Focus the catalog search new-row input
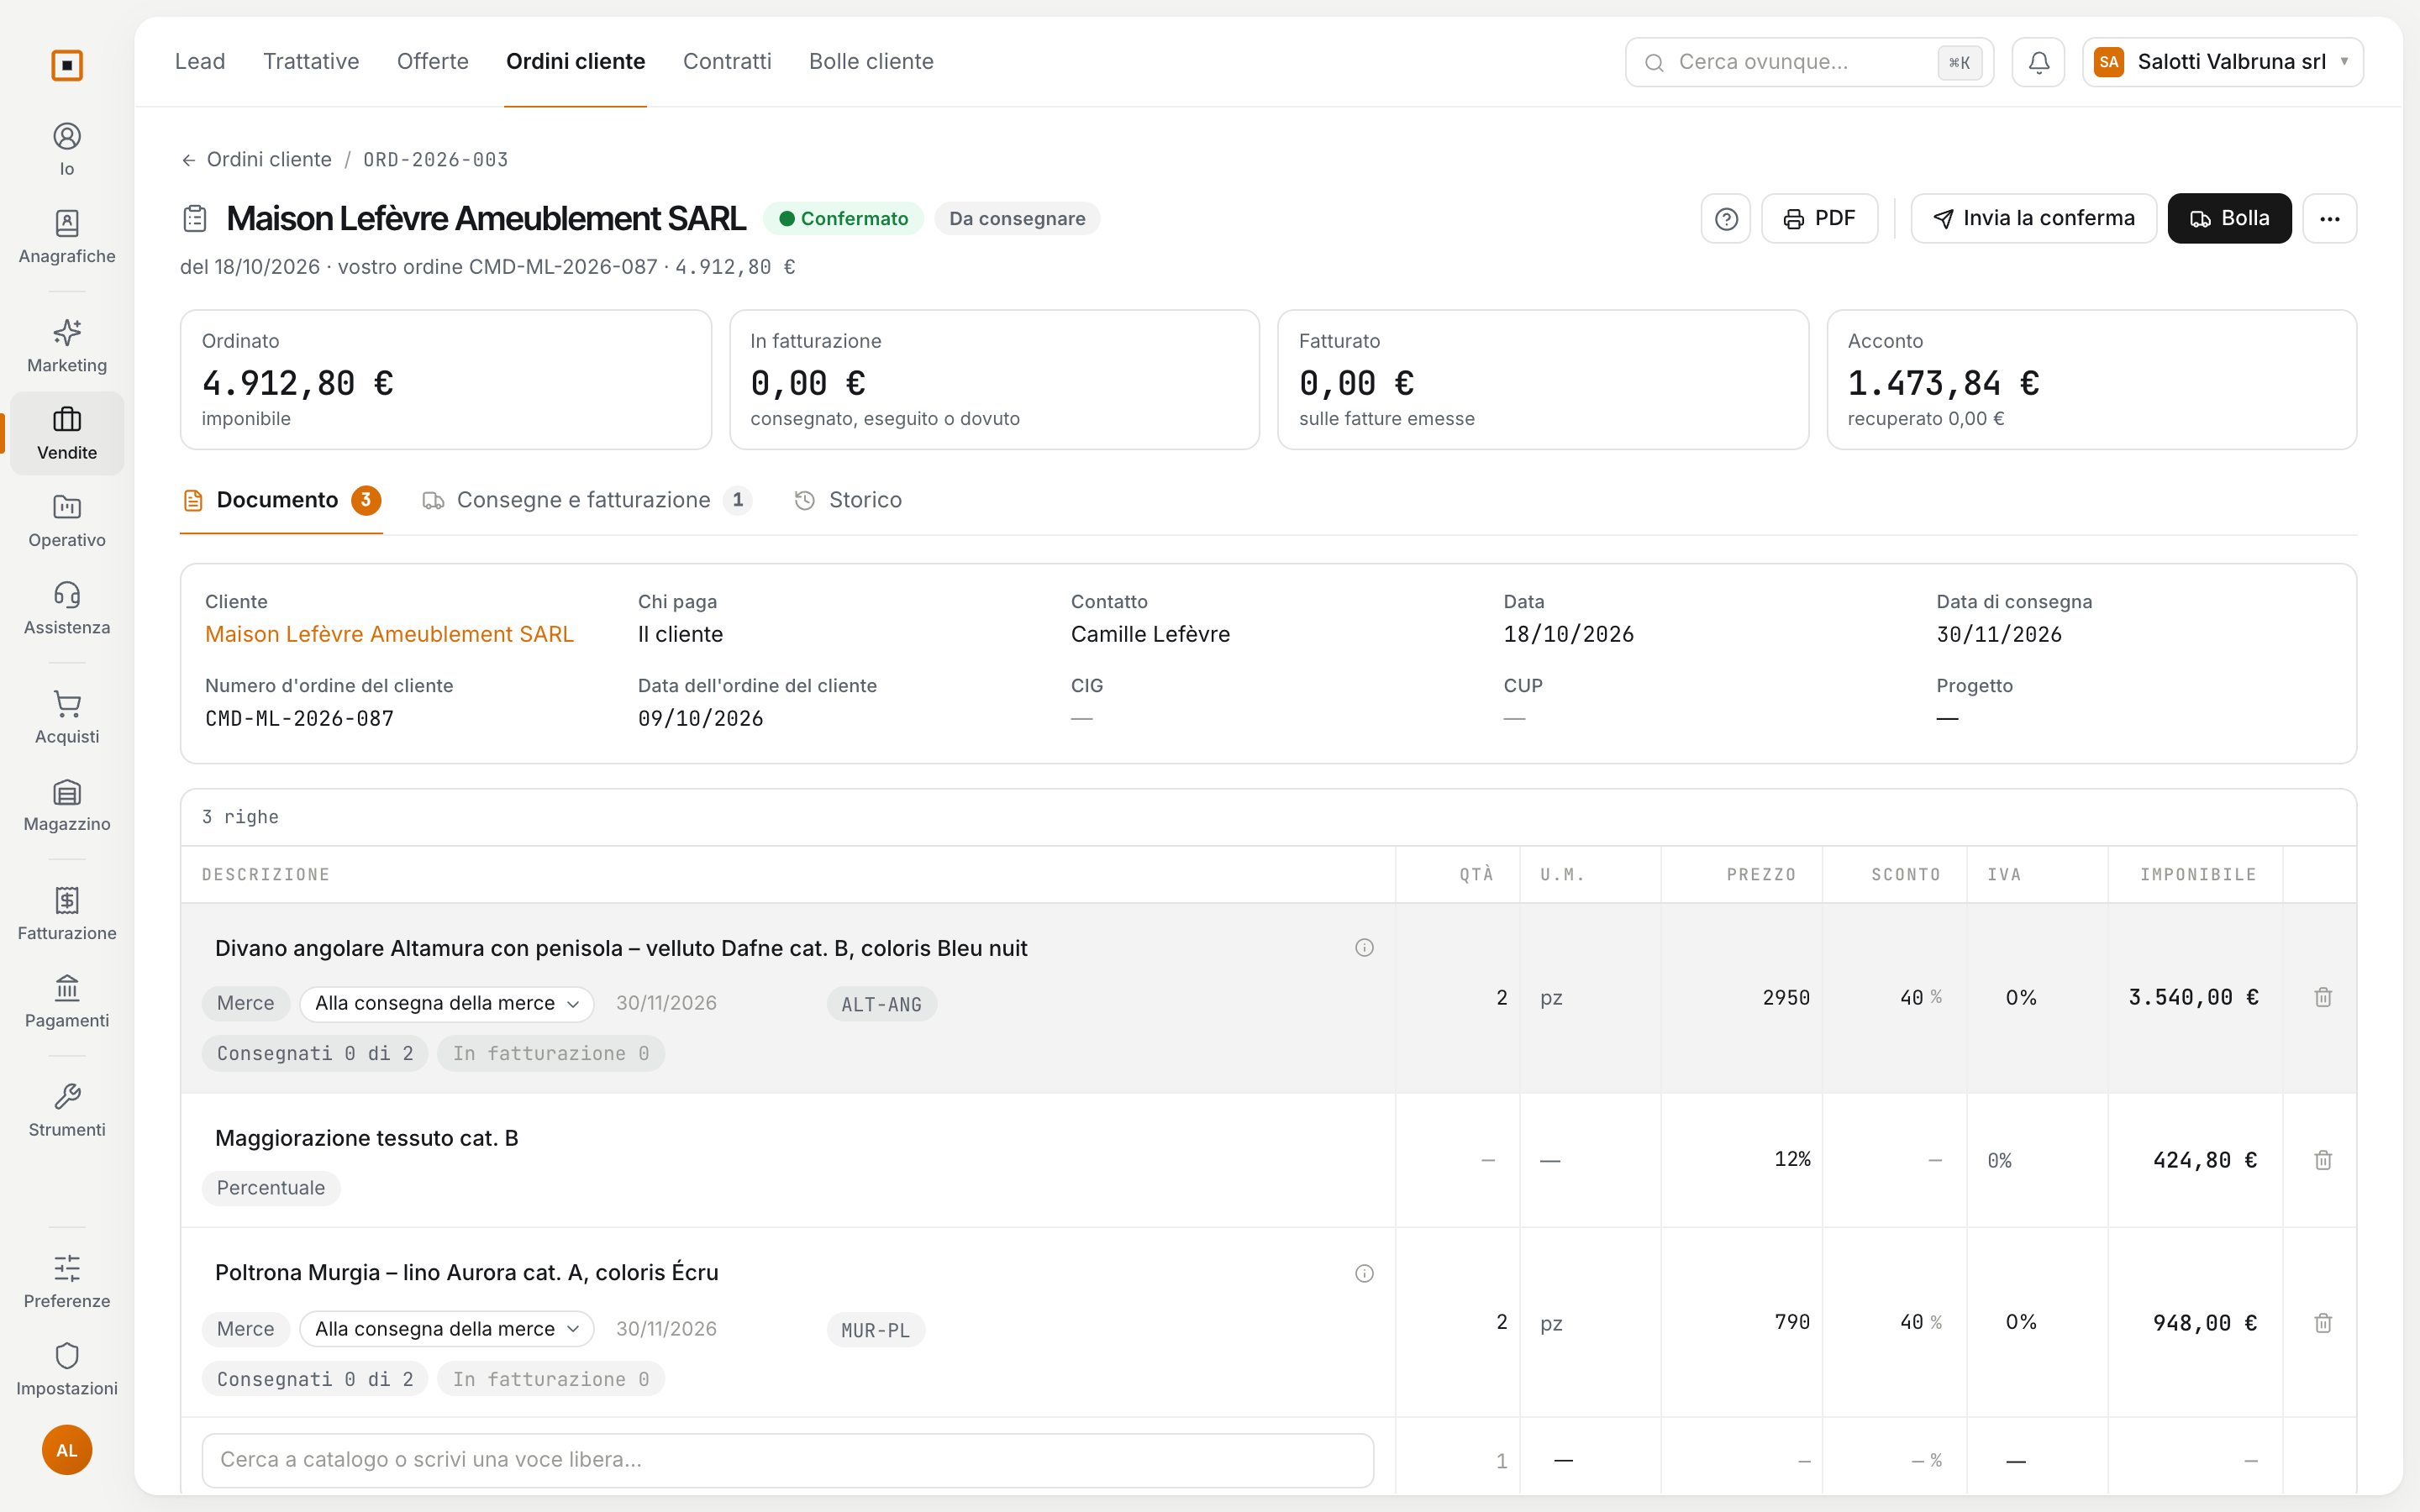Screen dimensions: 2420x1512 tap(787, 1460)
